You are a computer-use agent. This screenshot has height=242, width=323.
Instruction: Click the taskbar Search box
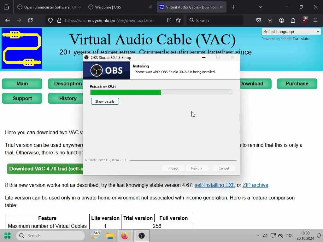[x=50, y=236]
